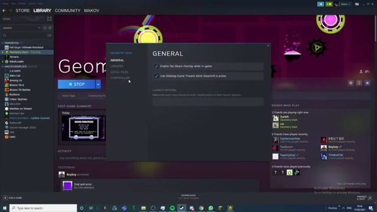This screenshot has width=377, height=212.
Task: Open the Stop button dropdown arrow
Action: 98,84
